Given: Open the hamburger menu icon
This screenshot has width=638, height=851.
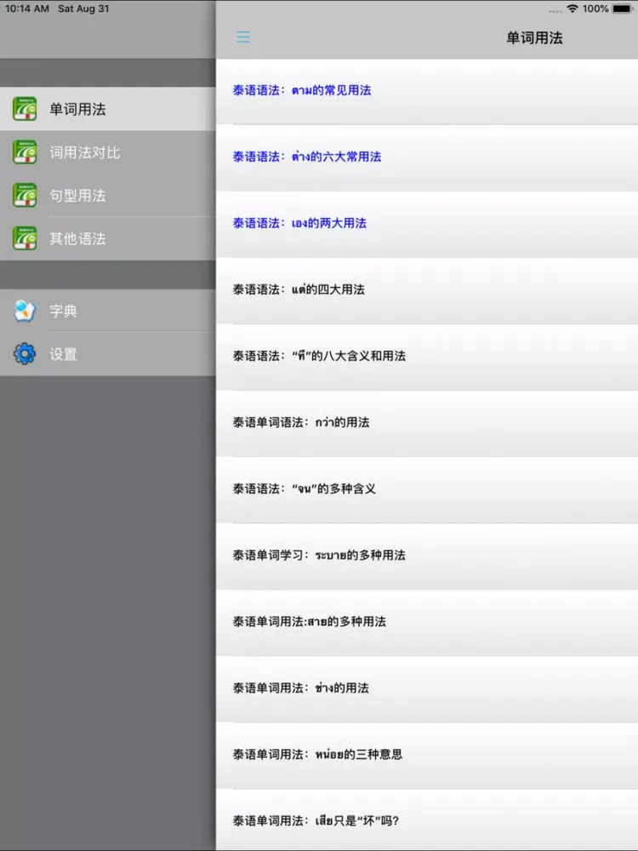Looking at the screenshot, I should click(243, 37).
